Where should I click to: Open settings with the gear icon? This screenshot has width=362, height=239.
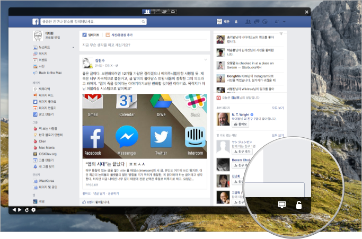tap(33, 210)
